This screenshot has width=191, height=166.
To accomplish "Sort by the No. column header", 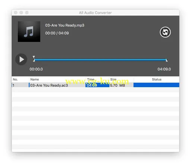I will pos(21,79).
